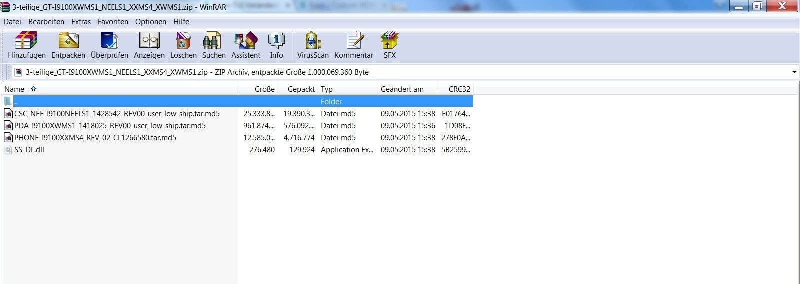Open the Extras menu
The image size is (800, 284).
[81, 22]
